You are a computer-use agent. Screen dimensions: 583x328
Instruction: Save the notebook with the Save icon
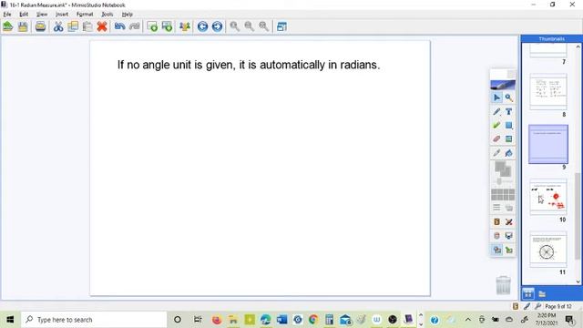23,26
